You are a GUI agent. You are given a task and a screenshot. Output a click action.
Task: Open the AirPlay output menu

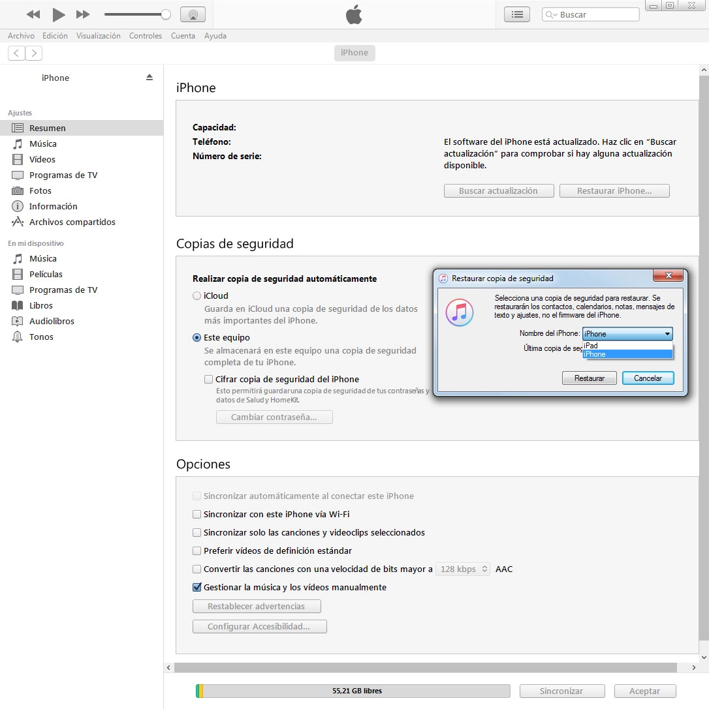pyautogui.click(x=193, y=14)
